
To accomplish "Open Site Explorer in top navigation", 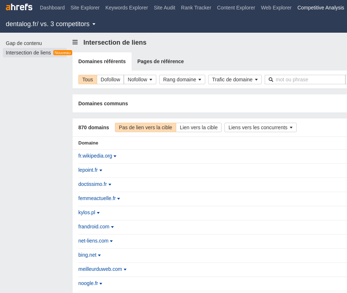I will click(85, 8).
